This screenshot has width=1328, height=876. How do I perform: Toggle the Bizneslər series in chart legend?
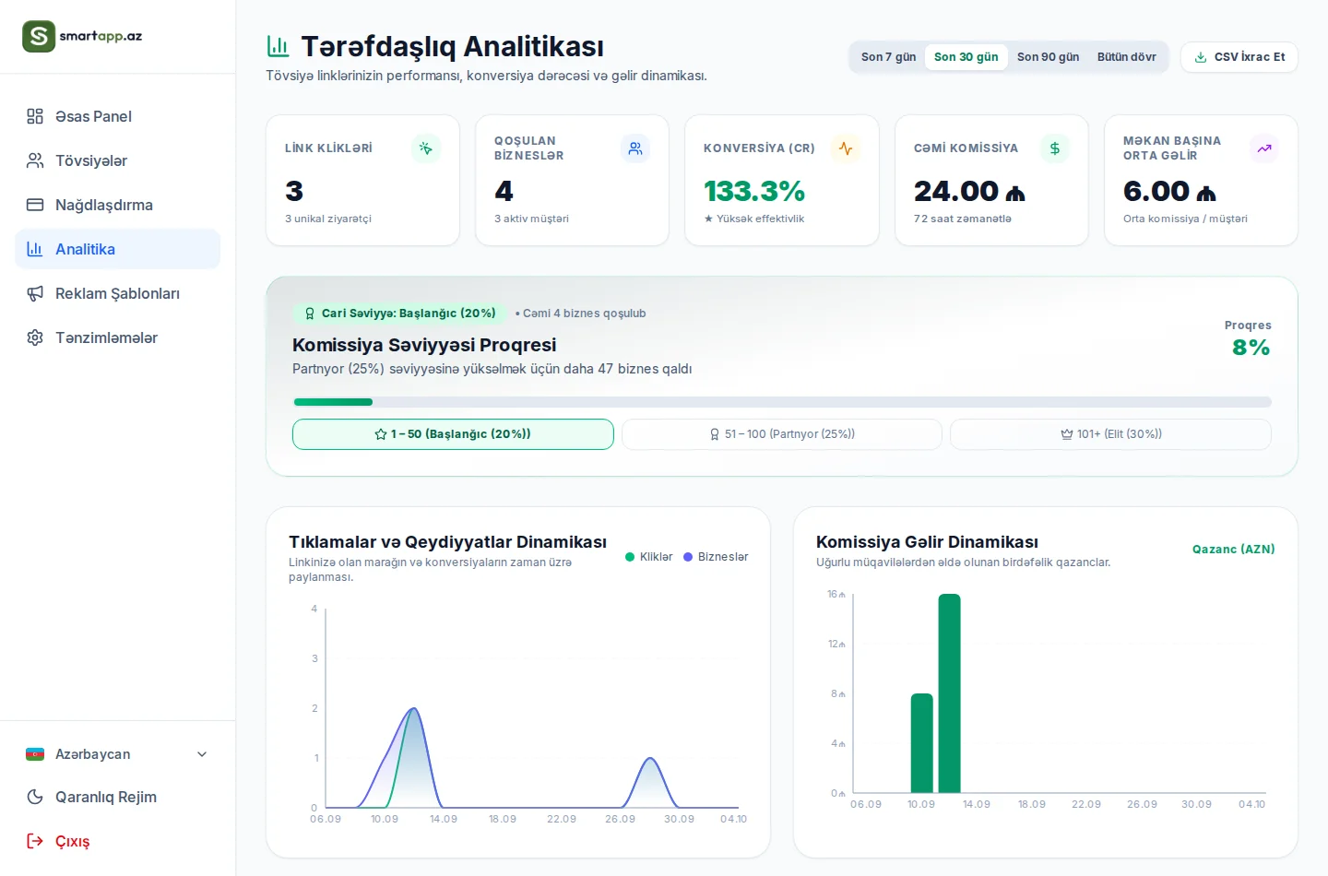(716, 557)
